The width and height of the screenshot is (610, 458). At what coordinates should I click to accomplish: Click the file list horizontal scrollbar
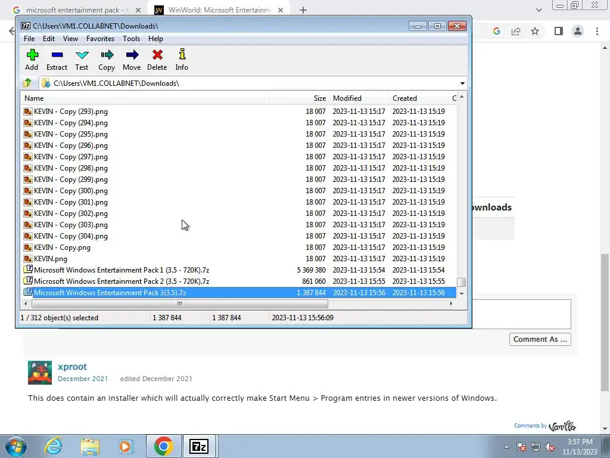pos(180,304)
